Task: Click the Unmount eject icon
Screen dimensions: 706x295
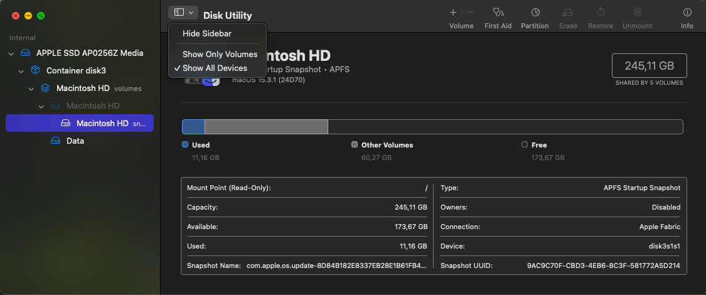Action: tap(637, 13)
